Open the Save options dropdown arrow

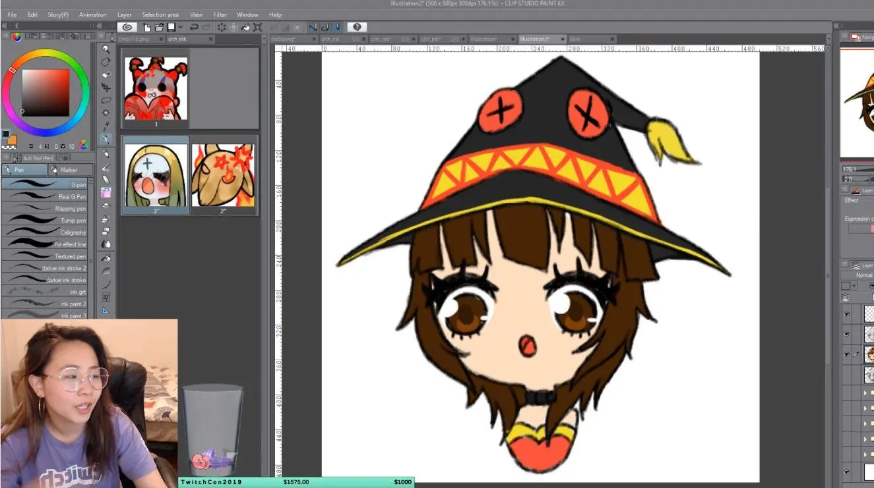tap(180, 27)
